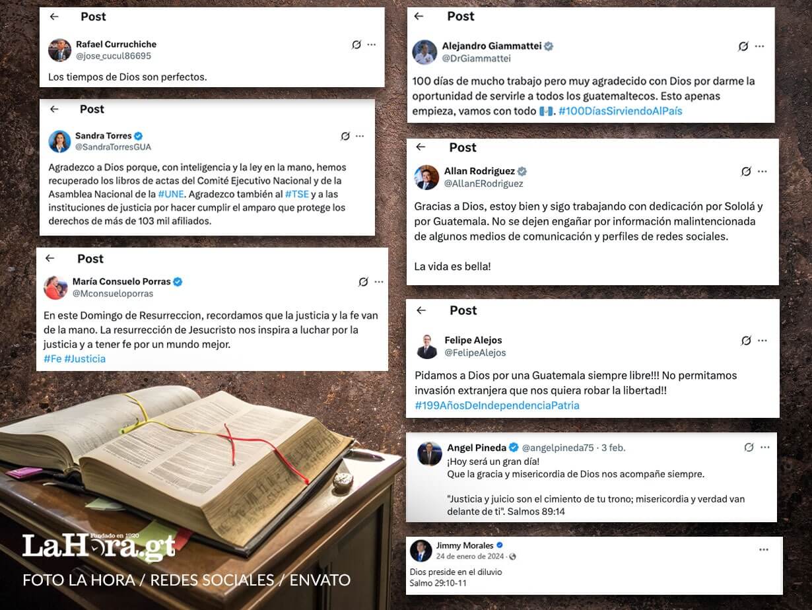Click the @AllanERodriguez handle
This screenshot has width=812, height=610.
(483, 184)
